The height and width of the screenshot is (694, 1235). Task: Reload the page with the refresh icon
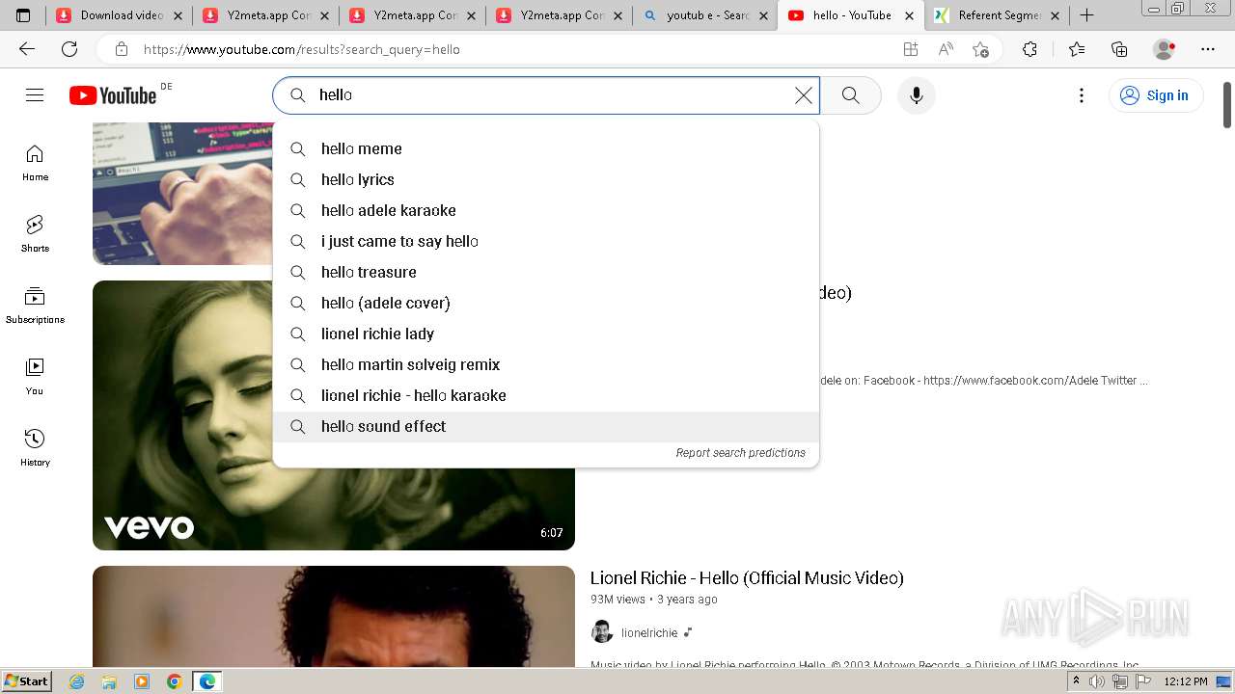(x=69, y=49)
